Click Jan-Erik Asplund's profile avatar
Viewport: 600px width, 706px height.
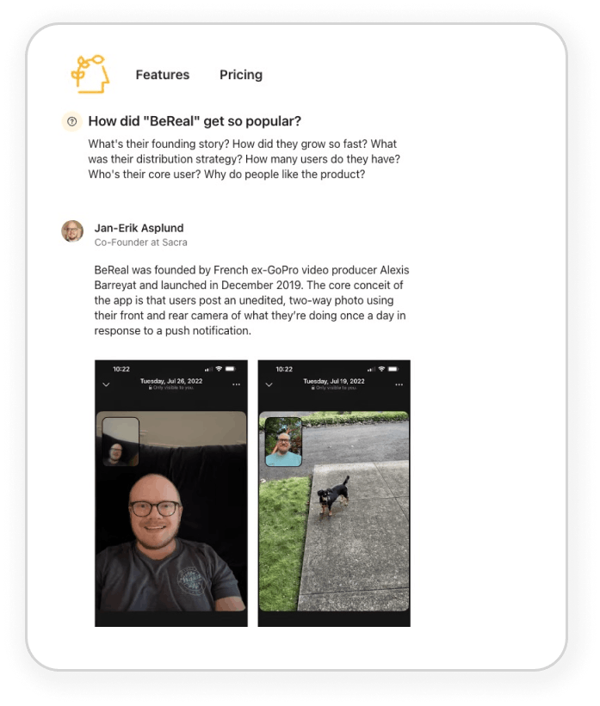[72, 231]
